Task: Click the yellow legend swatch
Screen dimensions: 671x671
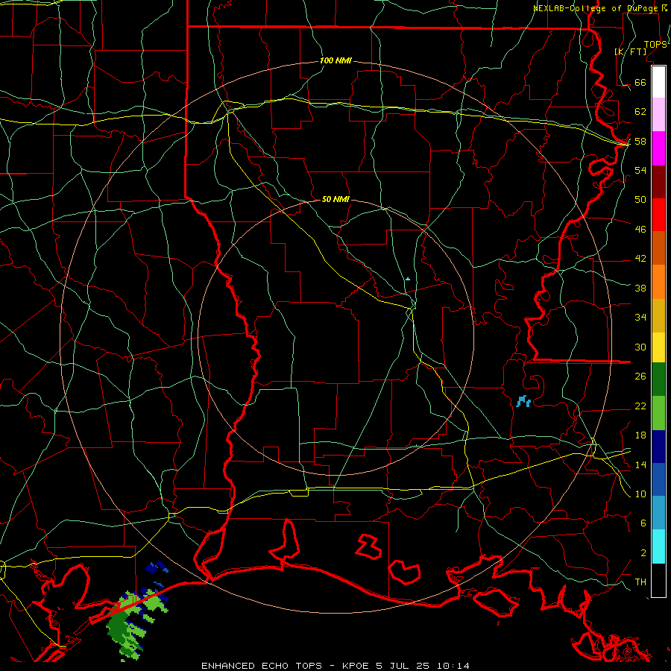Action: click(x=658, y=347)
